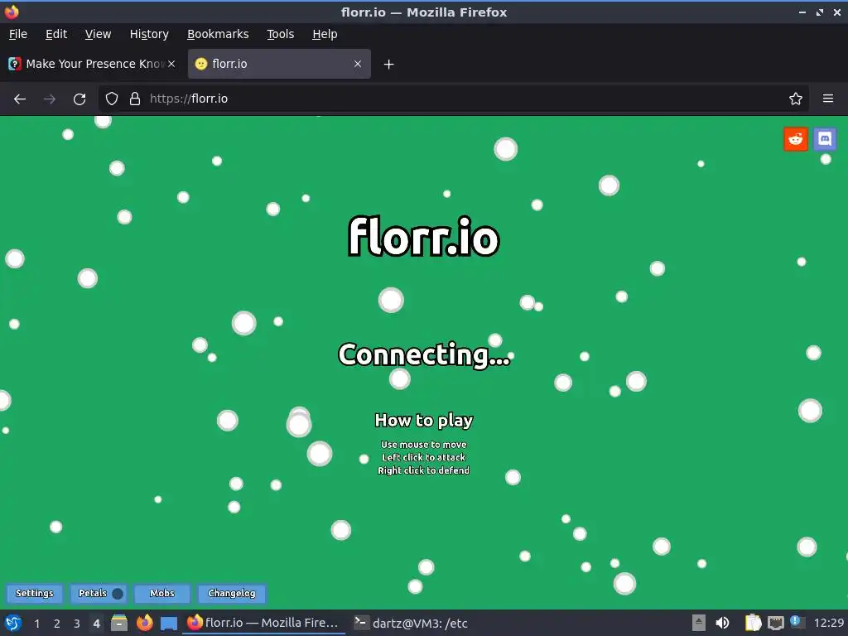848x636 pixels.
Task: Click the blue desktop icon in taskbar
Action: point(169,624)
